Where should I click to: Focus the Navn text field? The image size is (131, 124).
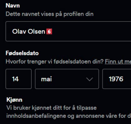(x=68, y=31)
